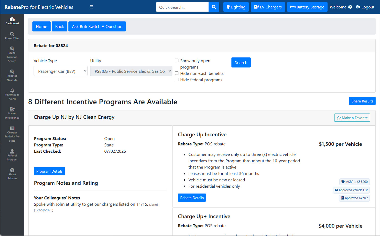The image size is (380, 236).
Task: Enable Show only open programs checkbox
Action: (177, 61)
